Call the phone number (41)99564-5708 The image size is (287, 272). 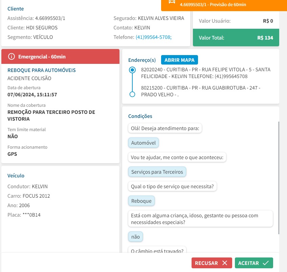[154, 37]
